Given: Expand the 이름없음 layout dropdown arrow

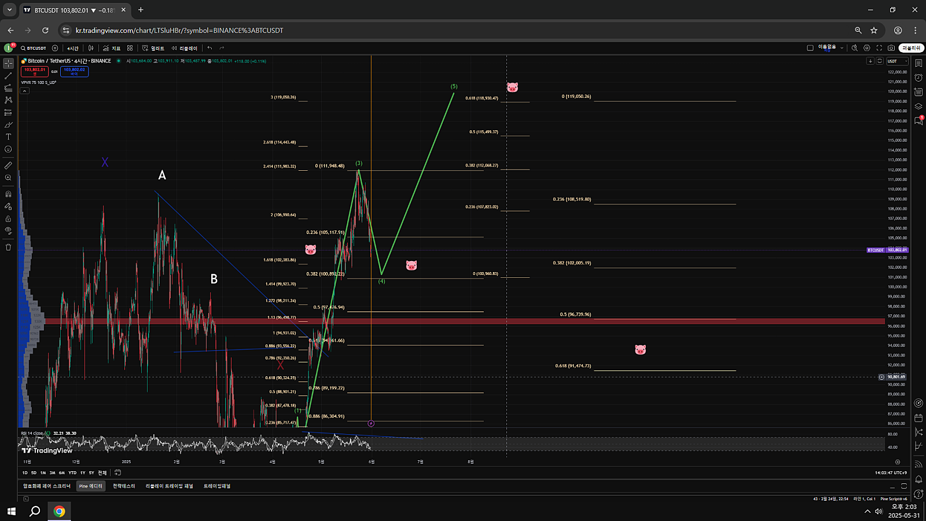Looking at the screenshot, I should pos(842,48).
